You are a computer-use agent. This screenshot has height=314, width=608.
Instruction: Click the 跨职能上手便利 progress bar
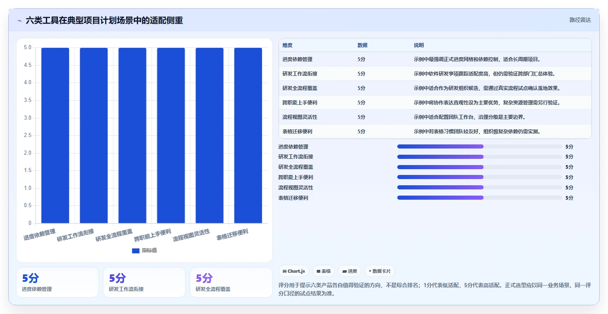[x=479, y=177]
